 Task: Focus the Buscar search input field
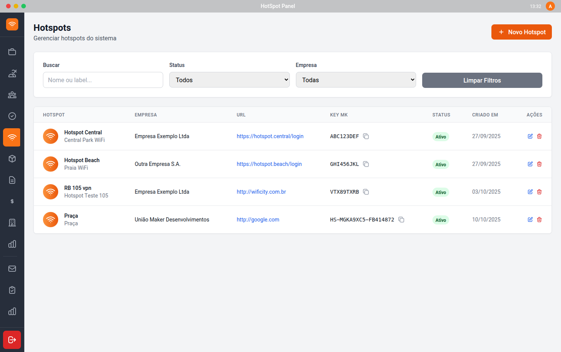[x=103, y=80]
